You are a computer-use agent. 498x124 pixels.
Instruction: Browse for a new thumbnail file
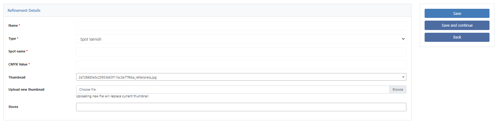tap(398, 89)
